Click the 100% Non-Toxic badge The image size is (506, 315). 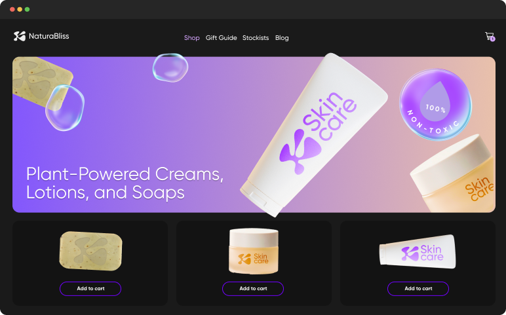tap(435, 105)
